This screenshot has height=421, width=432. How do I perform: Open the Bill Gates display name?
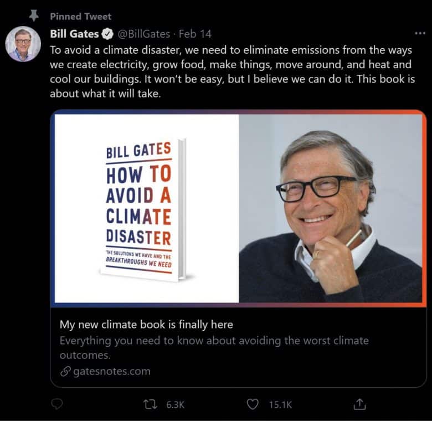(74, 34)
